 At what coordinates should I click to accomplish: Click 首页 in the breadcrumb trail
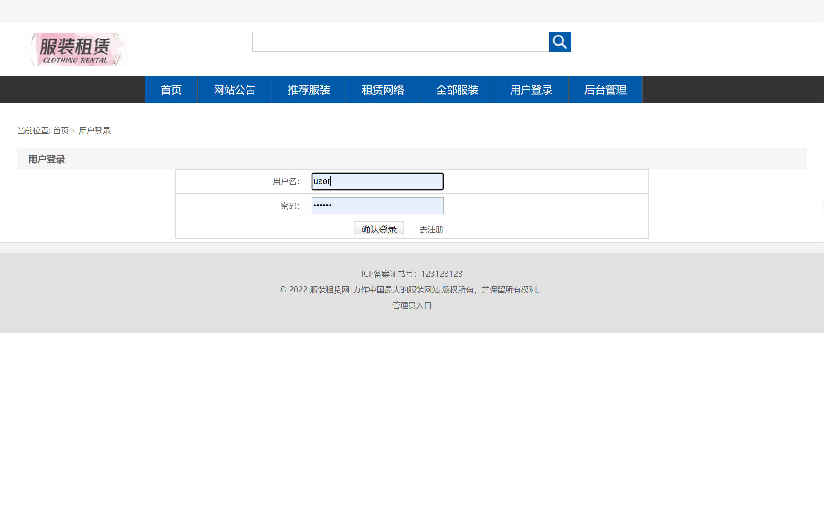click(61, 131)
